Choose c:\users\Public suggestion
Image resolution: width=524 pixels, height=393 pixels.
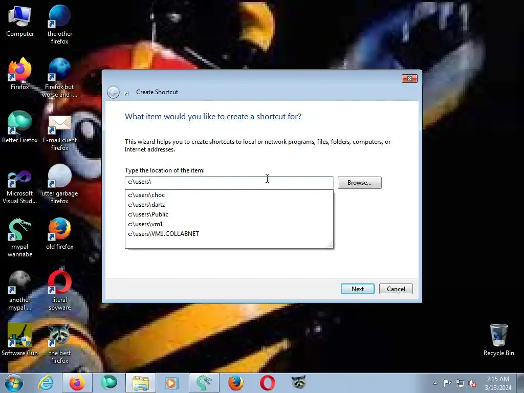(x=229, y=214)
